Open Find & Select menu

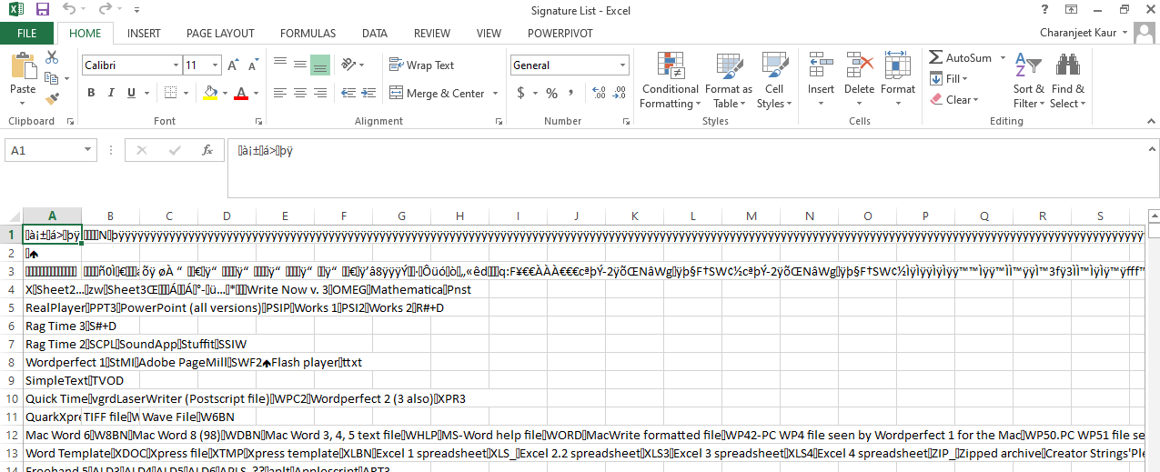(1067, 81)
